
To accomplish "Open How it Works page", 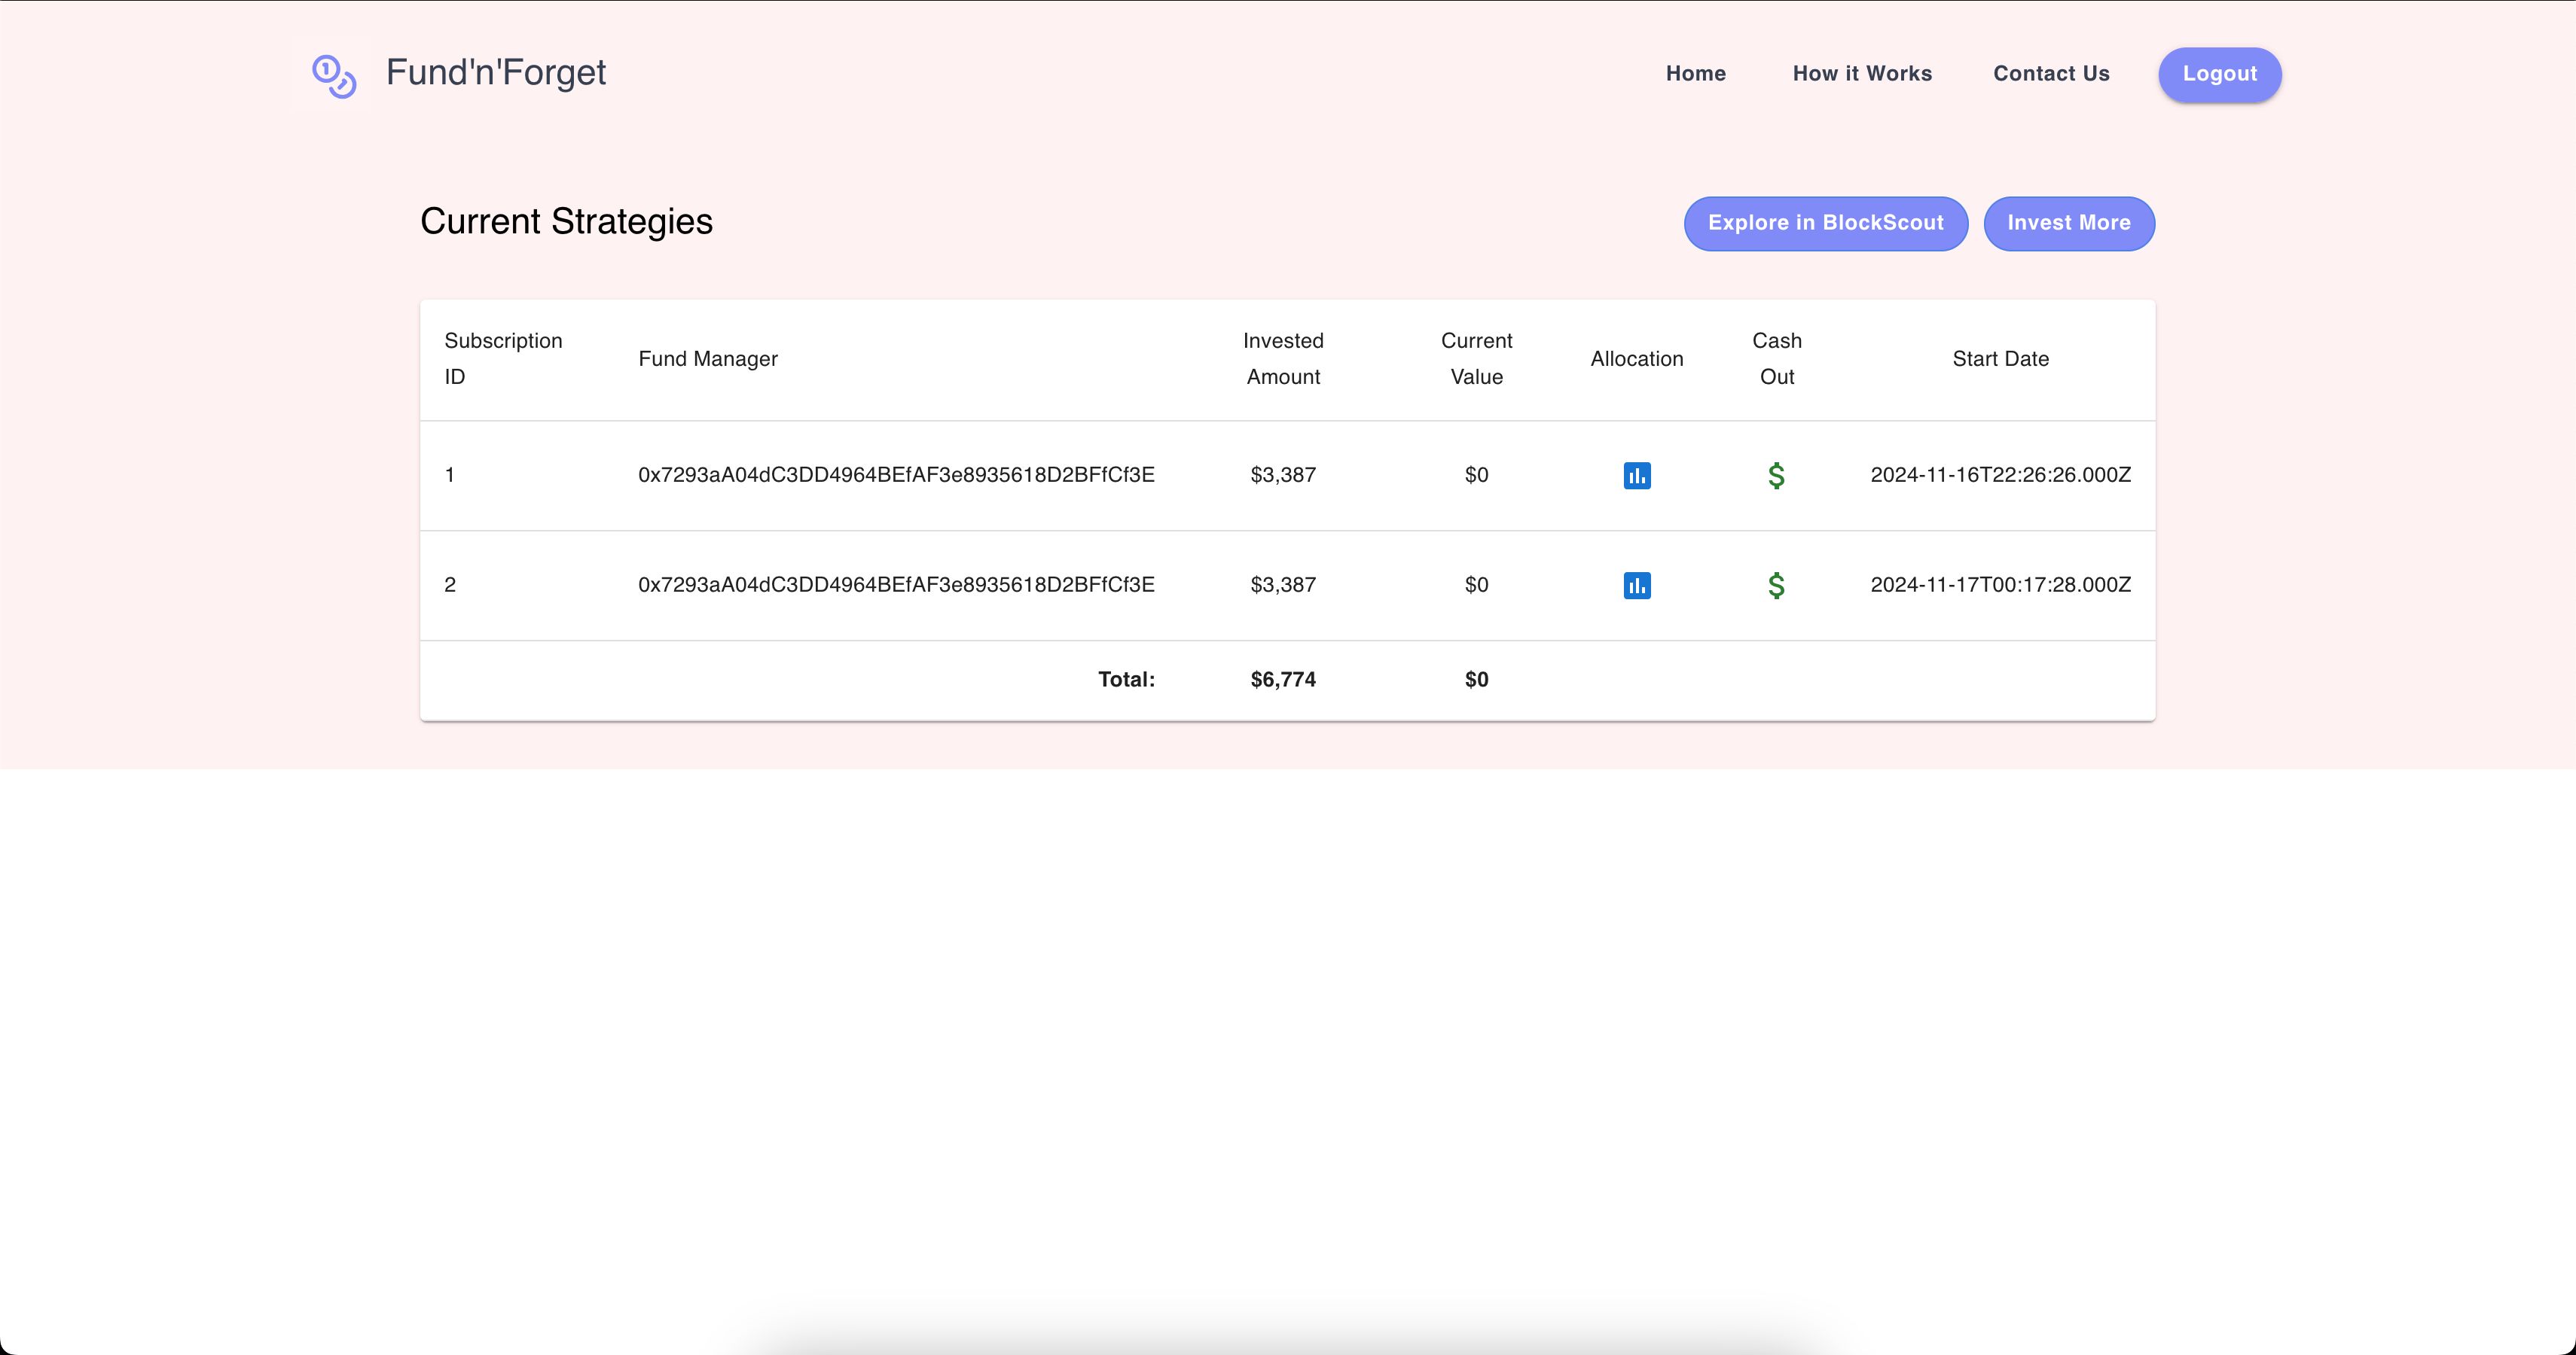I will coord(1862,74).
